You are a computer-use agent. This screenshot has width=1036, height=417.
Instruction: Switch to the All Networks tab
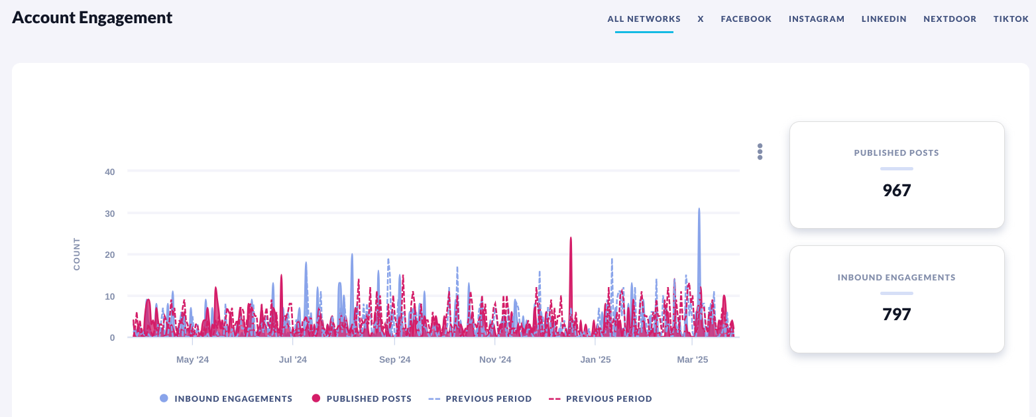pos(644,19)
